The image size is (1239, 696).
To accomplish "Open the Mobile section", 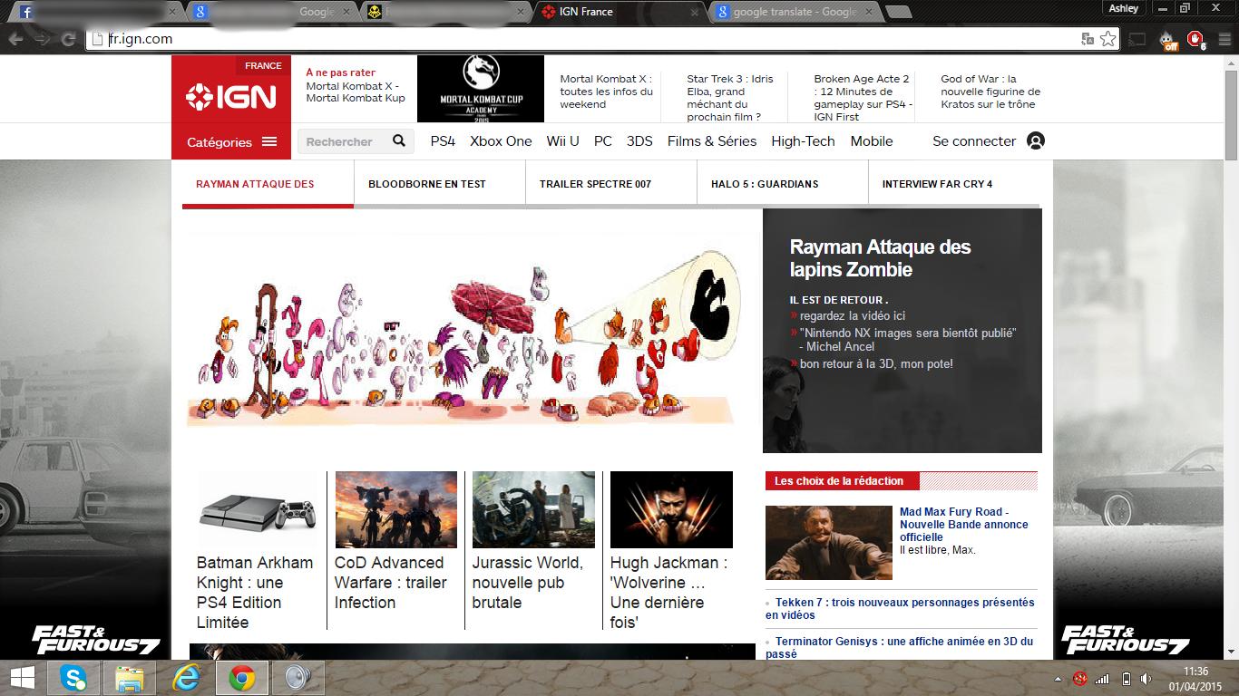I will pyautogui.click(x=872, y=141).
